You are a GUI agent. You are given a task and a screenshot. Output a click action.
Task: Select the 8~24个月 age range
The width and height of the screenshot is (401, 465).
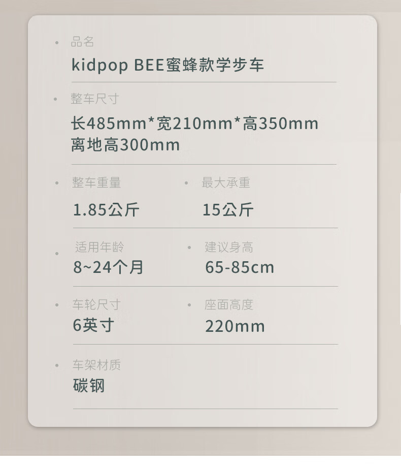point(109,267)
